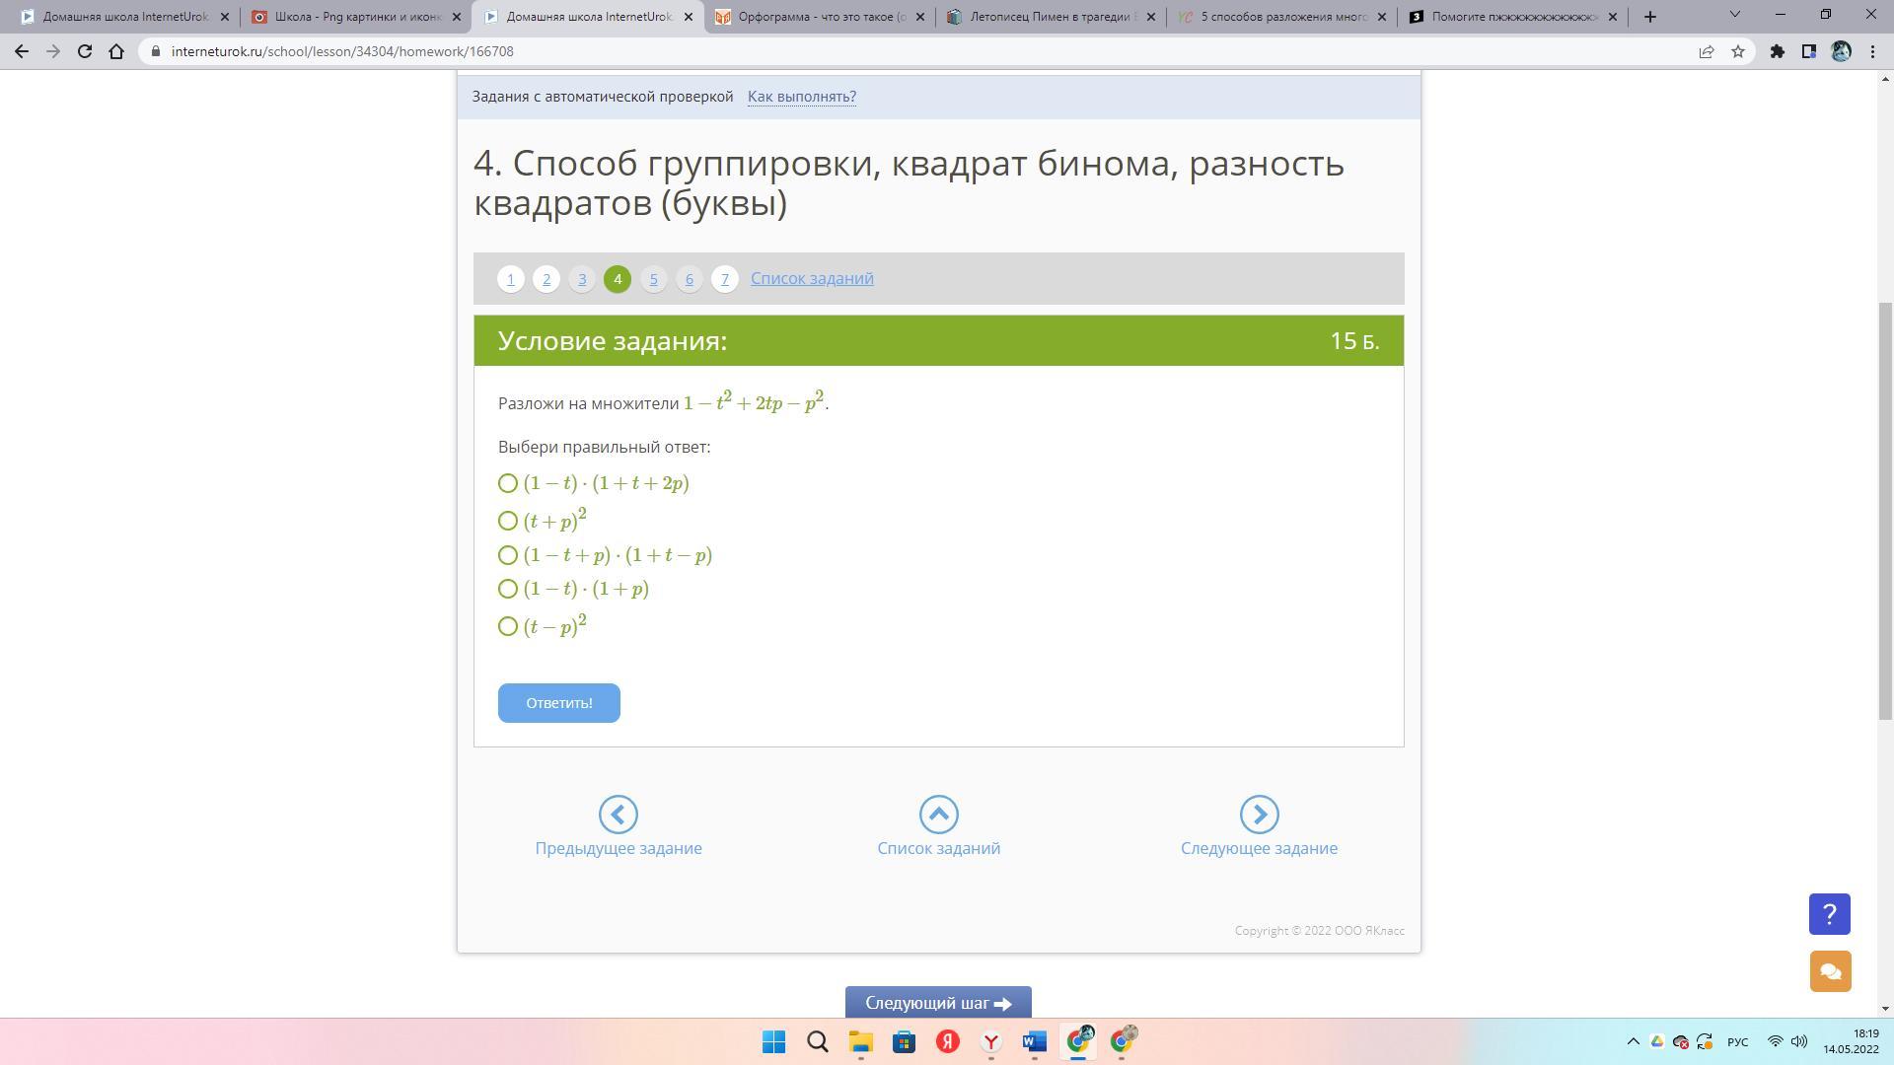Screen dimensions: 1894x1065
Task: Click the previous task circle arrow icon
Action: click(x=619, y=815)
